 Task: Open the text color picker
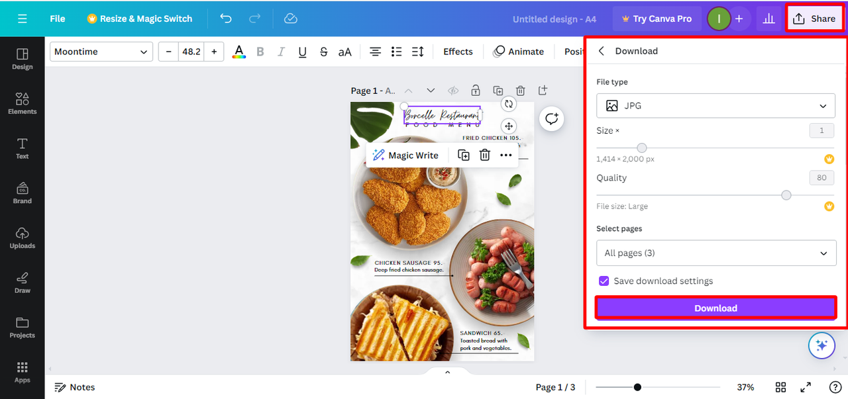(x=239, y=52)
